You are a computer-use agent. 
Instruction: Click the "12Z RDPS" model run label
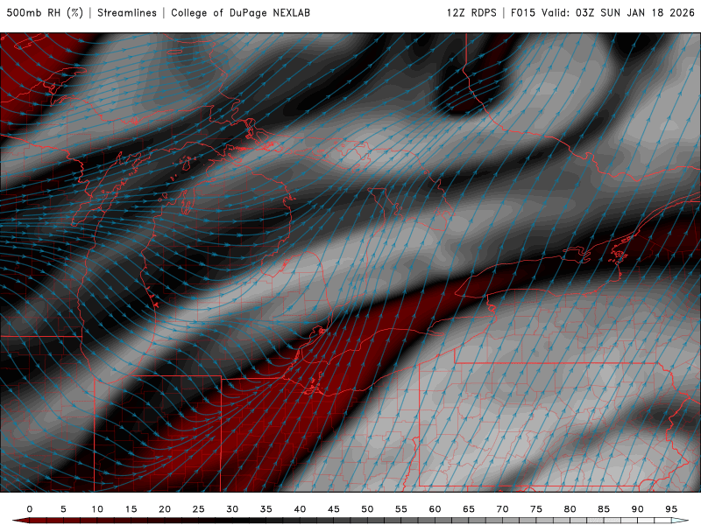pos(471,13)
